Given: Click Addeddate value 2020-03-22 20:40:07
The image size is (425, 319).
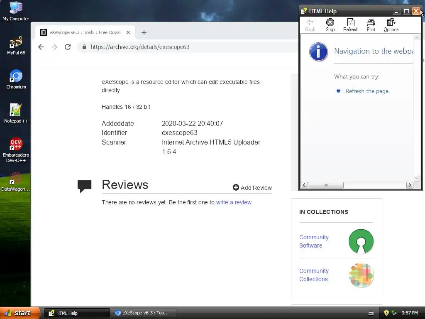Looking at the screenshot, I should (x=193, y=123).
